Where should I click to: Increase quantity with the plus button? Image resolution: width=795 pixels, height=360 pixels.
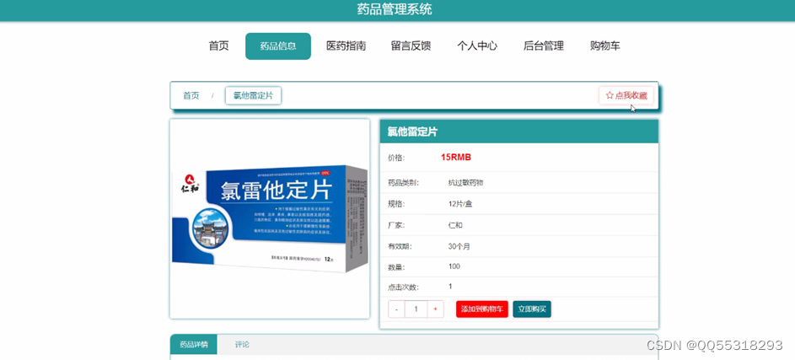click(436, 309)
